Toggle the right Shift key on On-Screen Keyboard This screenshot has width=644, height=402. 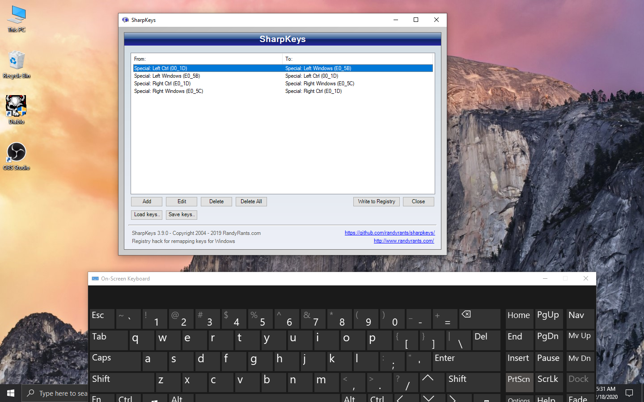(473, 382)
